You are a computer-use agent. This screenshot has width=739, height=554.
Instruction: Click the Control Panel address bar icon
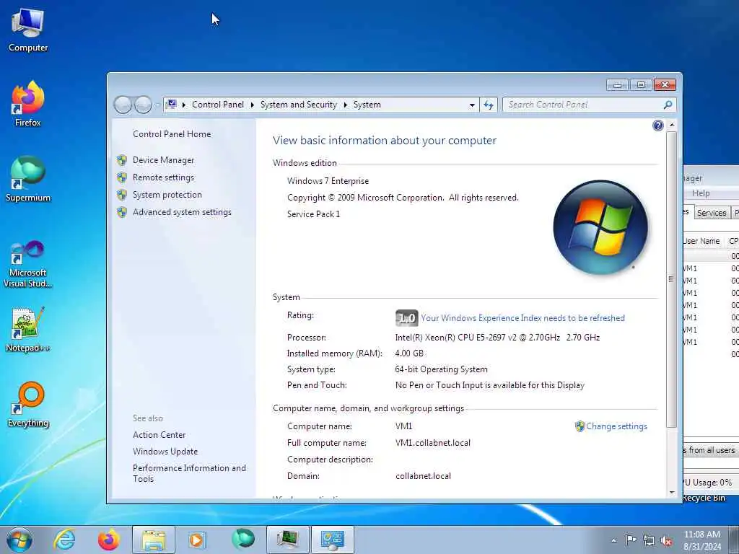pos(172,104)
